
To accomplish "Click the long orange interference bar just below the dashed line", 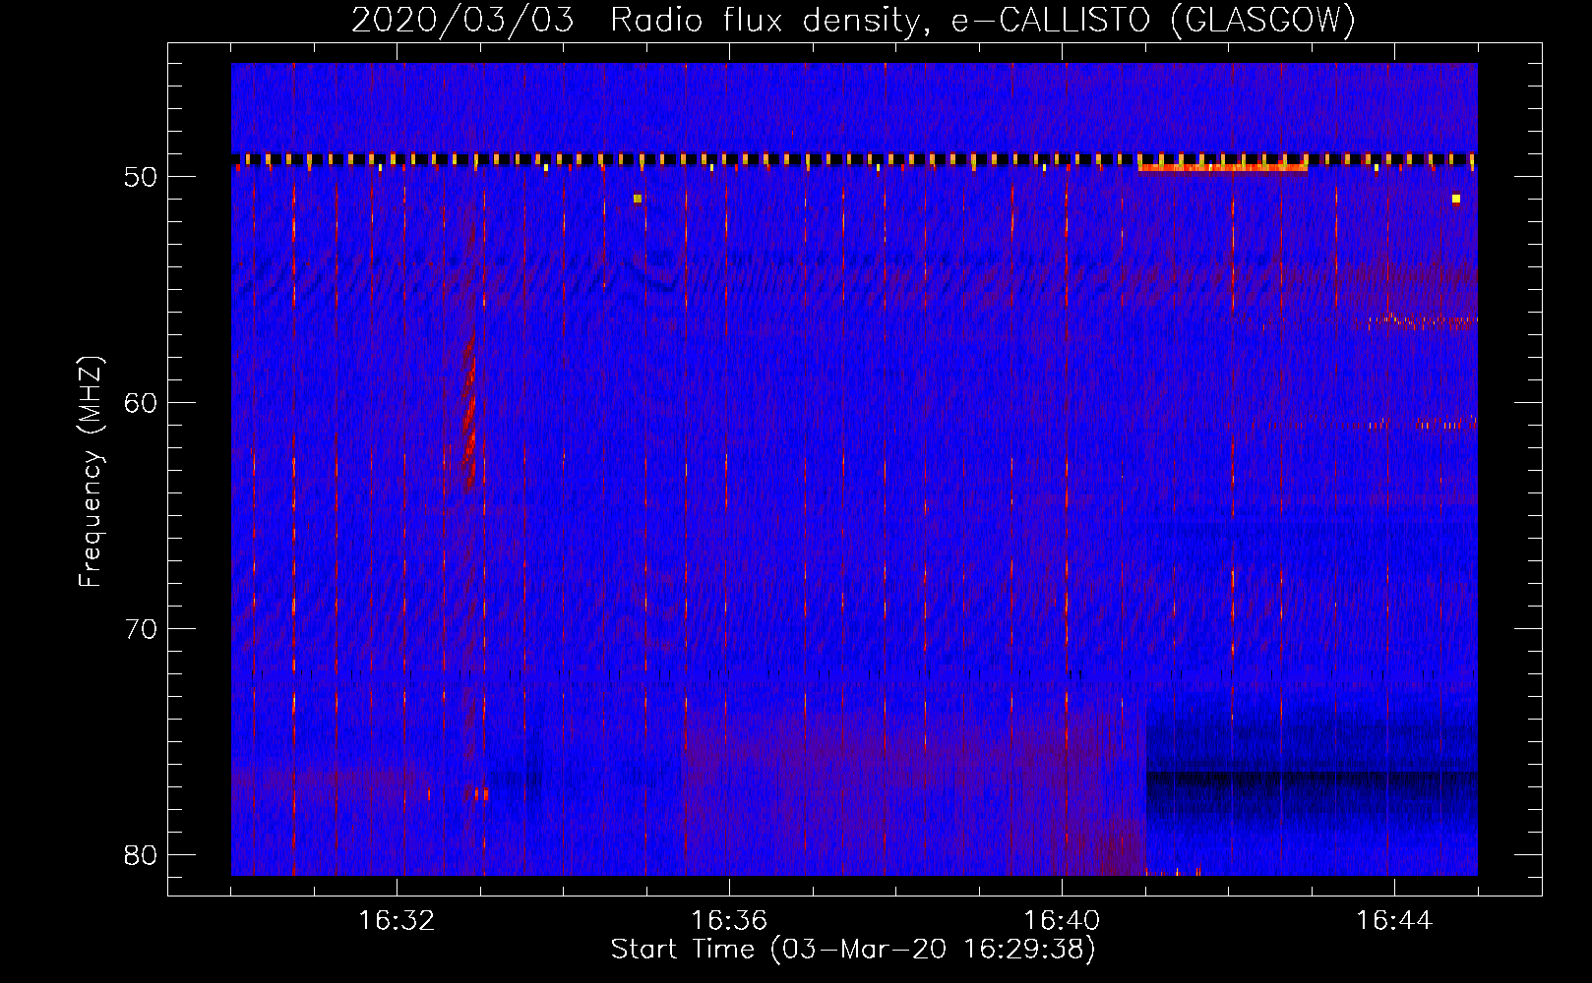I will pos(1223,168).
